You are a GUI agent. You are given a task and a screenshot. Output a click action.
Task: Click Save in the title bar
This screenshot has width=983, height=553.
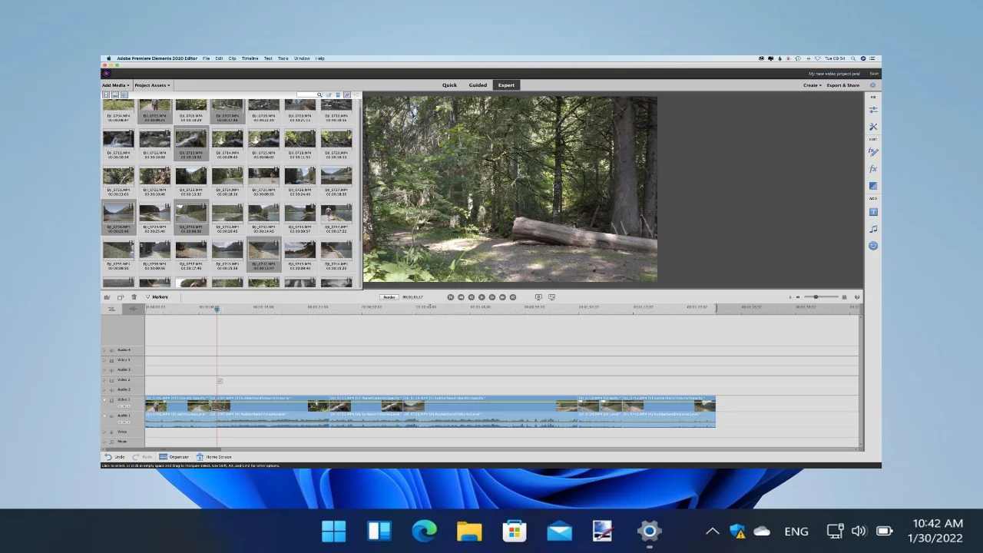coord(874,74)
